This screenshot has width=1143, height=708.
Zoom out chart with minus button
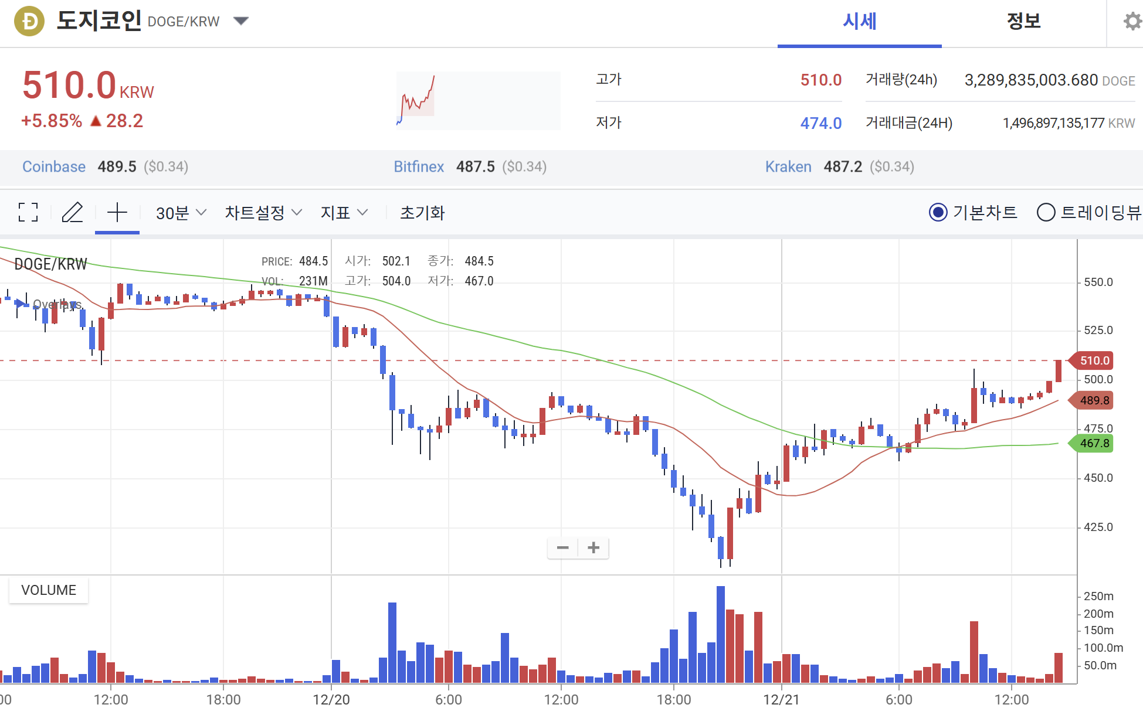pyautogui.click(x=562, y=547)
